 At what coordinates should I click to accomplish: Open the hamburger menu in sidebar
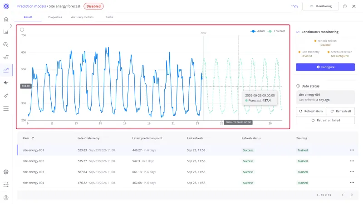click(x=6, y=108)
